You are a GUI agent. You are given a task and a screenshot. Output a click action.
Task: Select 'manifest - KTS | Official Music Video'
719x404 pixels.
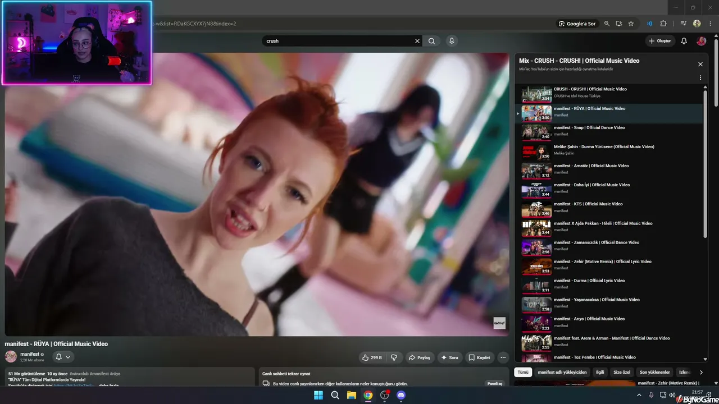click(x=609, y=208)
